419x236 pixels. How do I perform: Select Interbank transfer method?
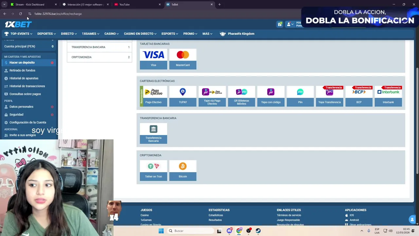point(388,96)
